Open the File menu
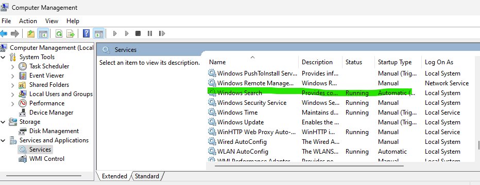This screenshot has width=480, height=185. [x=6, y=21]
